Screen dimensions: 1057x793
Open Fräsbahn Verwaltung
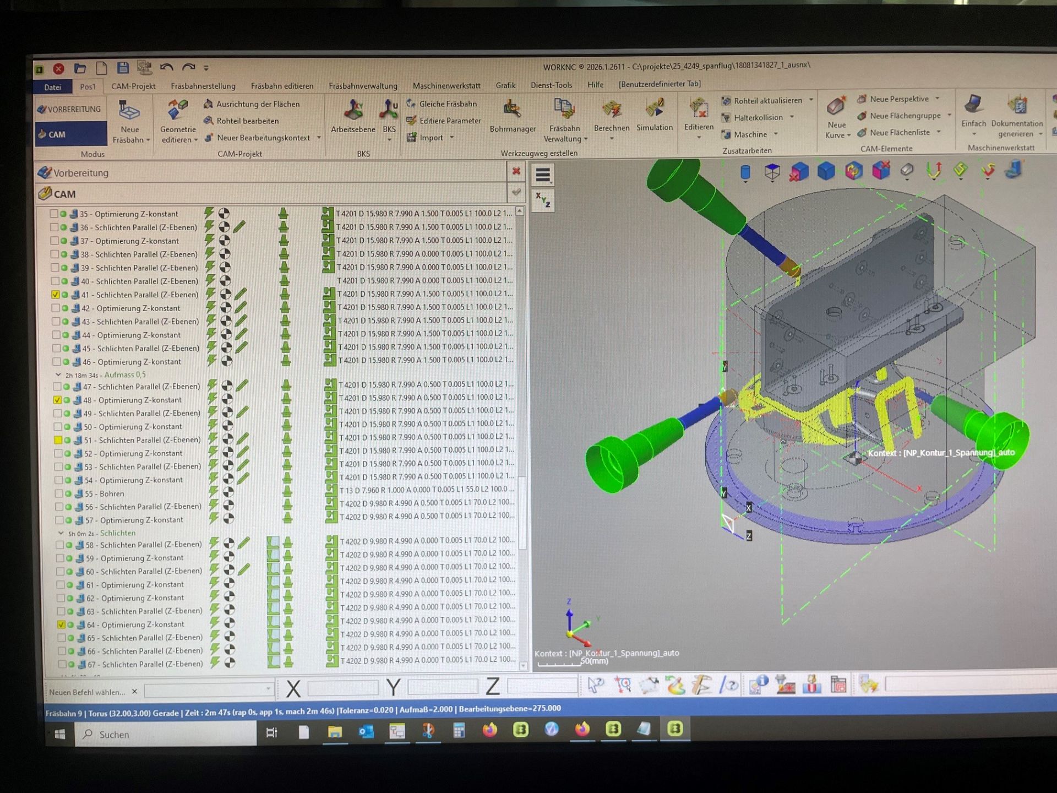pyautogui.click(x=565, y=121)
